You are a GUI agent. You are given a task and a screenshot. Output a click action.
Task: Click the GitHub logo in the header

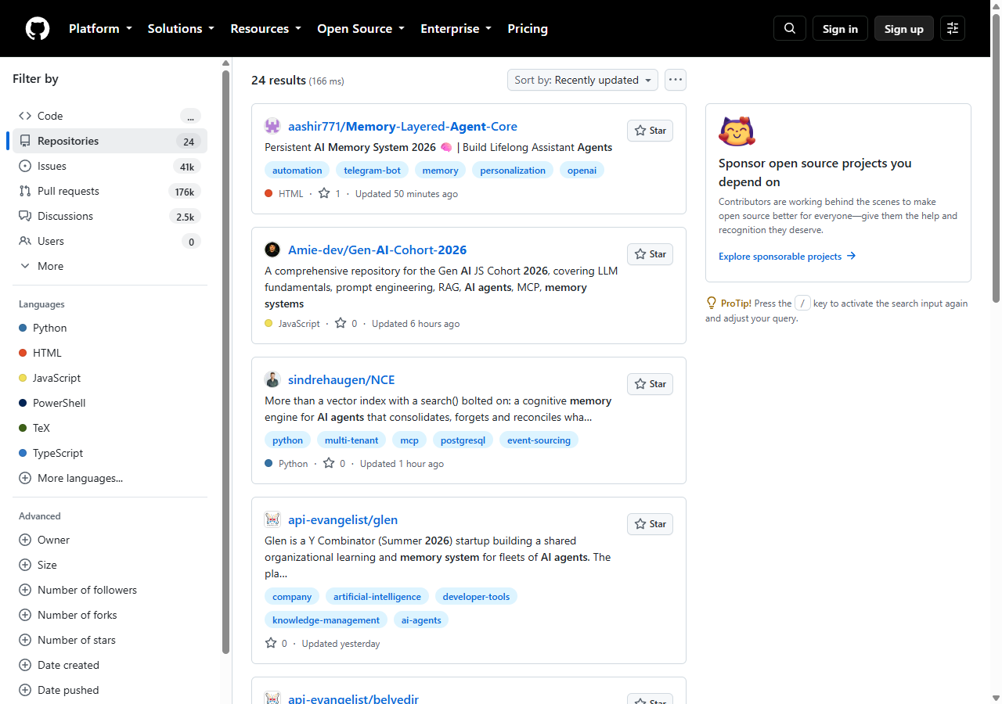38,29
